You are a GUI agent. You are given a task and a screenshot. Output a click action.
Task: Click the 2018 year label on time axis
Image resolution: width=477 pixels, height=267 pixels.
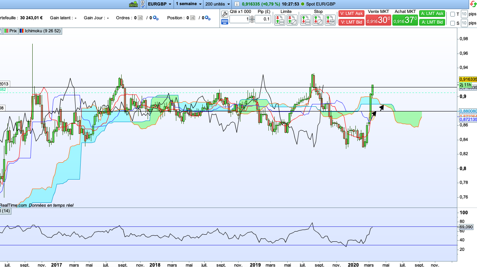[x=155, y=265]
